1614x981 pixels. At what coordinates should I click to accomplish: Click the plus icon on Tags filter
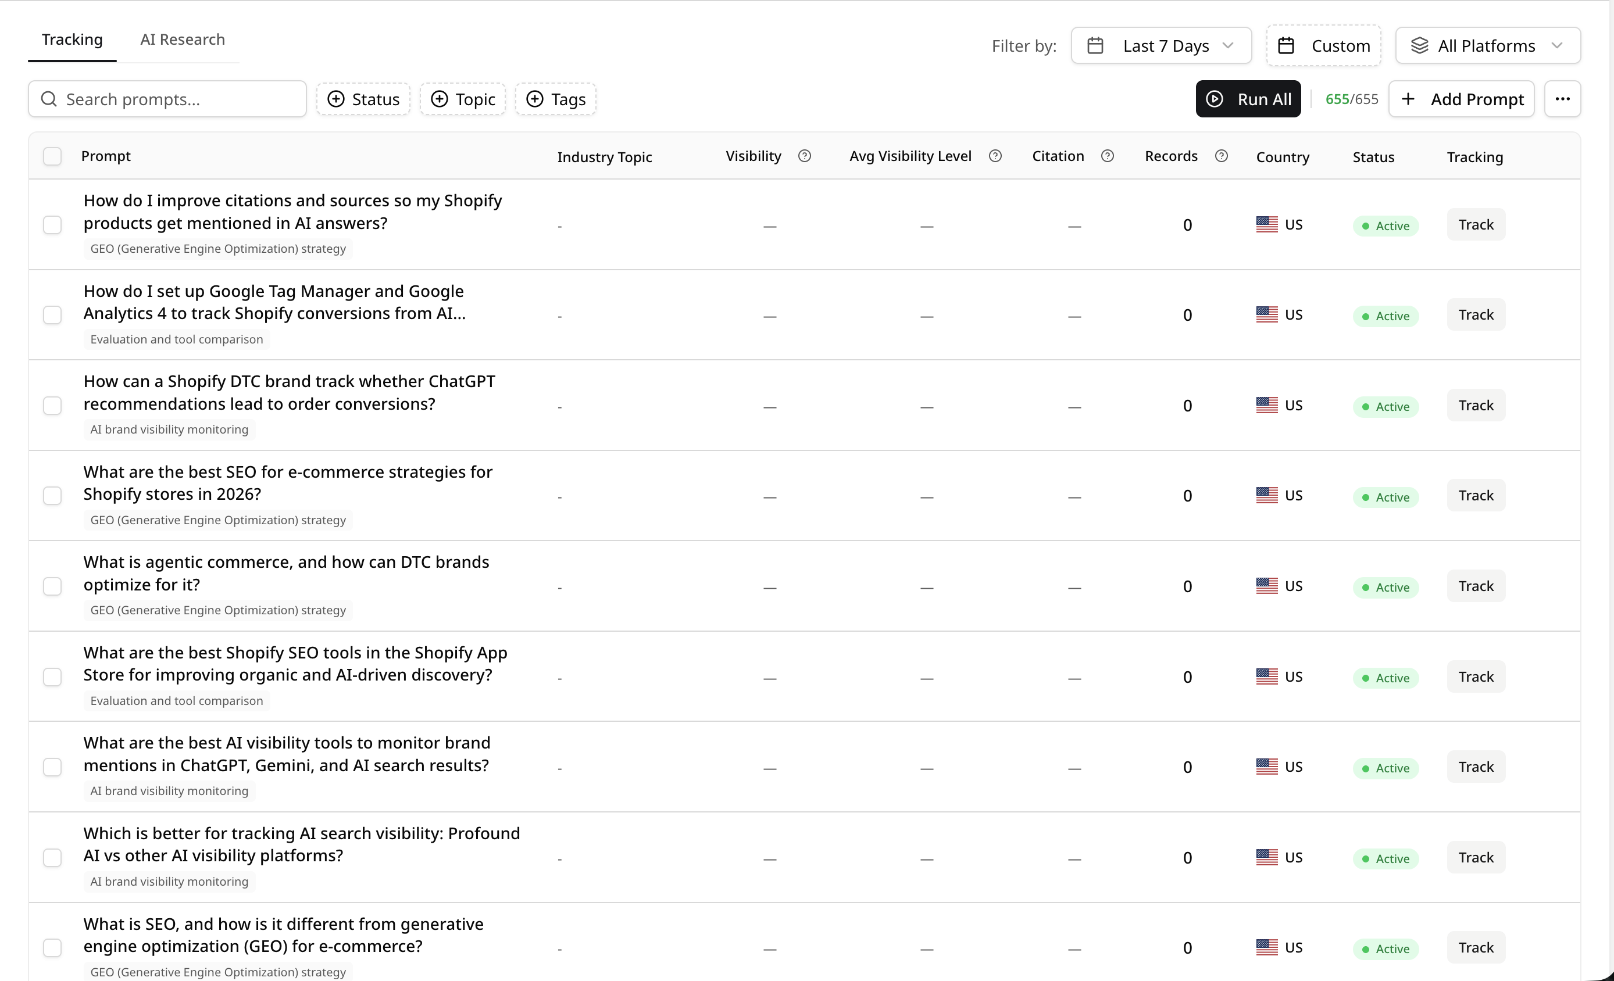(x=534, y=99)
